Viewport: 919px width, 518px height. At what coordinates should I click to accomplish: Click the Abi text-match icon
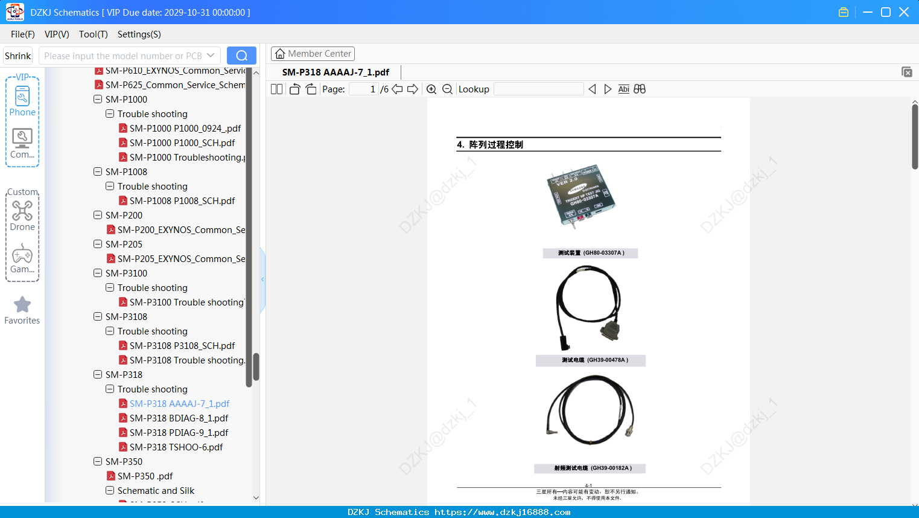point(624,89)
